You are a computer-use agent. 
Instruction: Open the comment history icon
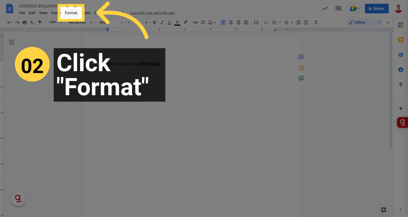click(x=338, y=9)
